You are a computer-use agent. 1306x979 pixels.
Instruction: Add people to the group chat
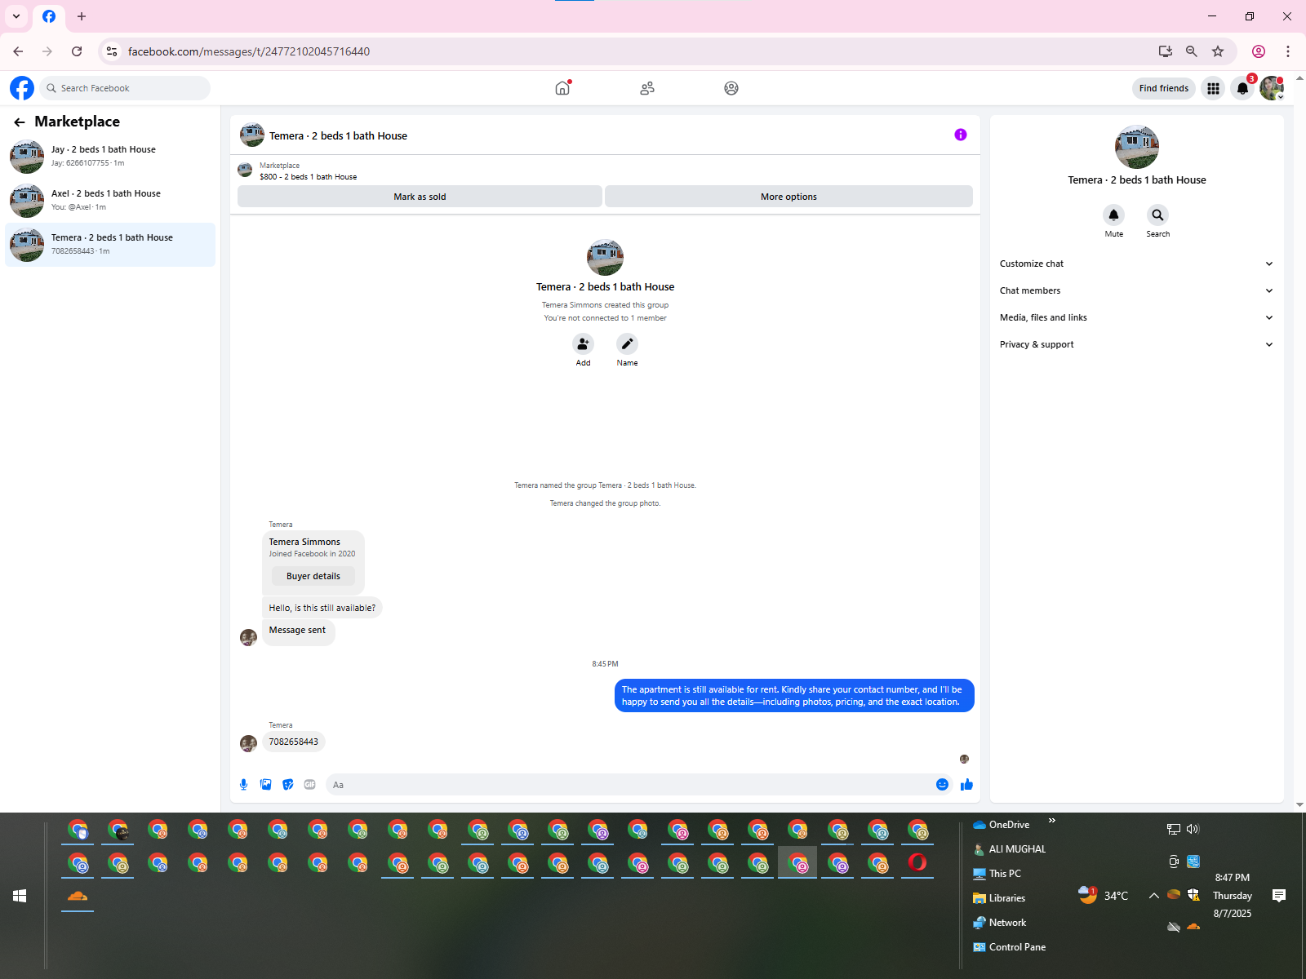[583, 343]
